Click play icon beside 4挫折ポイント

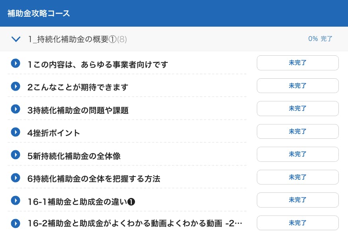16,132
